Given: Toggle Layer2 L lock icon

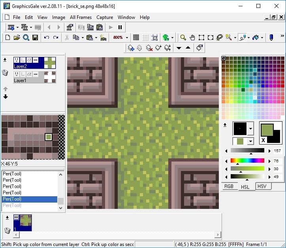Looking at the screenshot, I should [x=23, y=60].
